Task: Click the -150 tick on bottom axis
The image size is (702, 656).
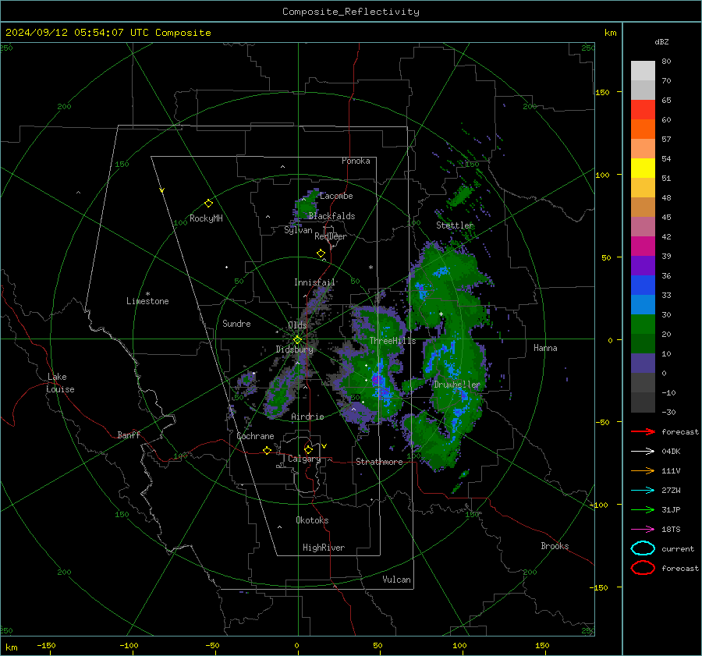Action: (46, 645)
